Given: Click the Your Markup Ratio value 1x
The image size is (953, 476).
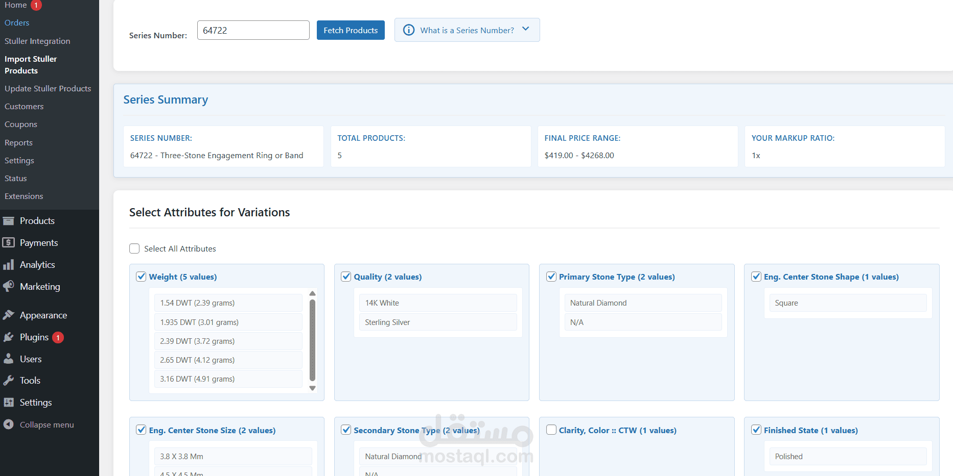Looking at the screenshot, I should pyautogui.click(x=756, y=156).
